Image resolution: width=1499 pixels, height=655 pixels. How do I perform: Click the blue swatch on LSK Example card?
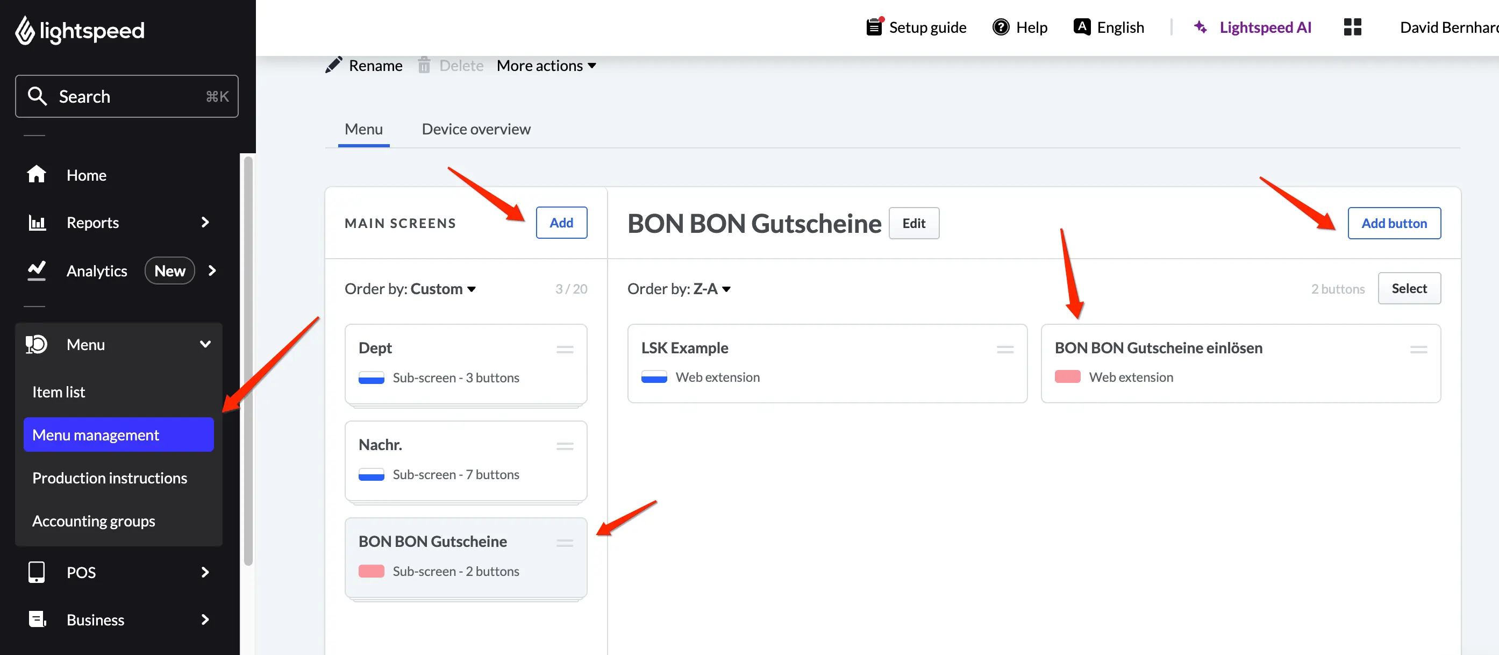[x=654, y=376]
